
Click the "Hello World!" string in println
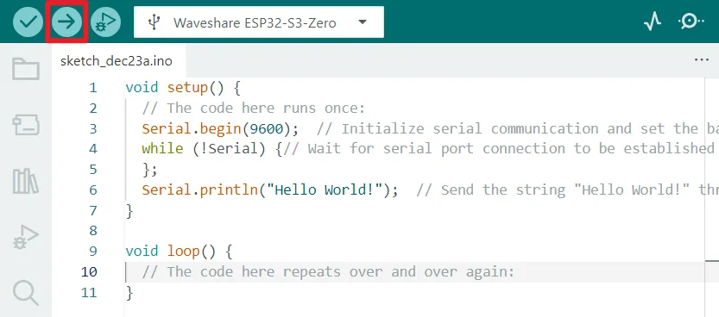[x=325, y=190]
